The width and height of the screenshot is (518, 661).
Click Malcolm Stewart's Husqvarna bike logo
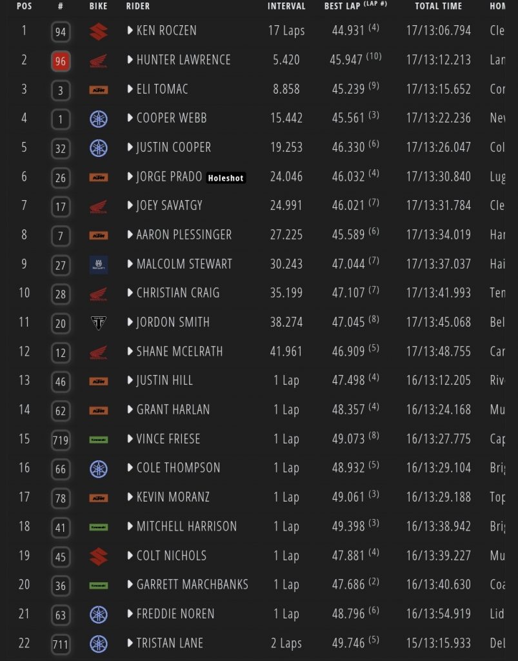click(x=99, y=264)
